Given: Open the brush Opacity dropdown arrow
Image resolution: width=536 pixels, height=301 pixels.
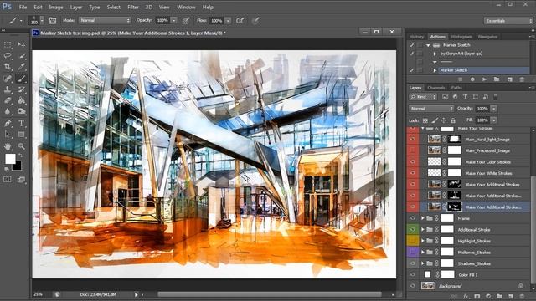Looking at the screenshot, I should point(174,20).
